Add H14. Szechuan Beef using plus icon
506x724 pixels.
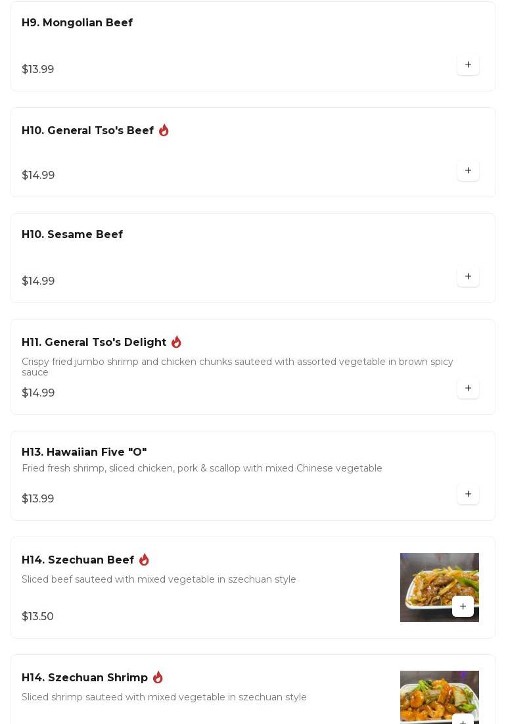point(463,606)
